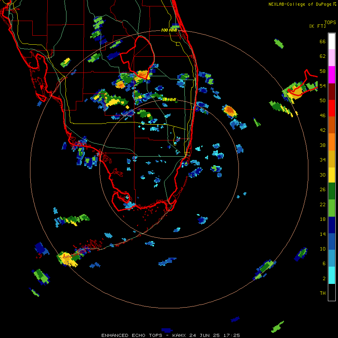The width and height of the screenshot is (338, 338).
Task: Select the 58 legend value
Action: point(323,71)
